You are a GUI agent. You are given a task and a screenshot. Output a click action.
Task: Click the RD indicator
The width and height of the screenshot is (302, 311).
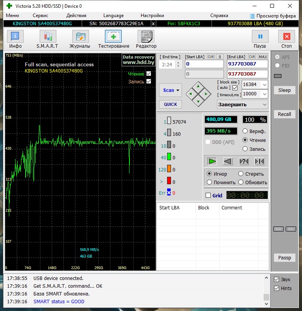(291, 229)
